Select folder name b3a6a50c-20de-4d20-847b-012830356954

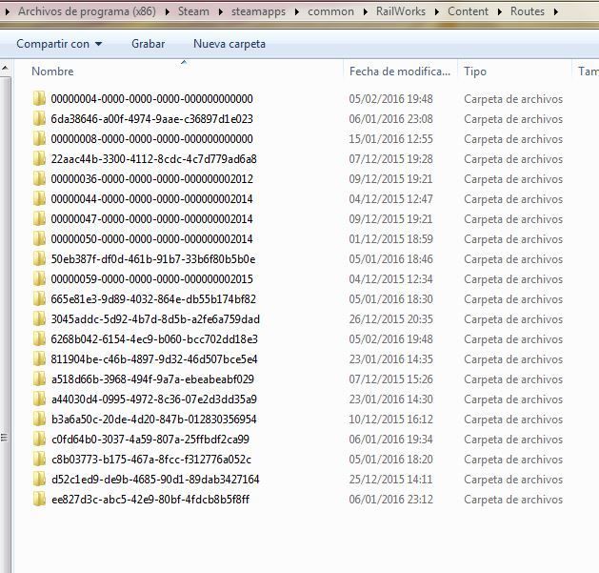click(x=154, y=420)
